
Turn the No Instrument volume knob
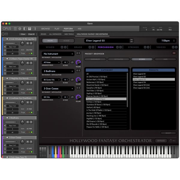click(x=78, y=62)
